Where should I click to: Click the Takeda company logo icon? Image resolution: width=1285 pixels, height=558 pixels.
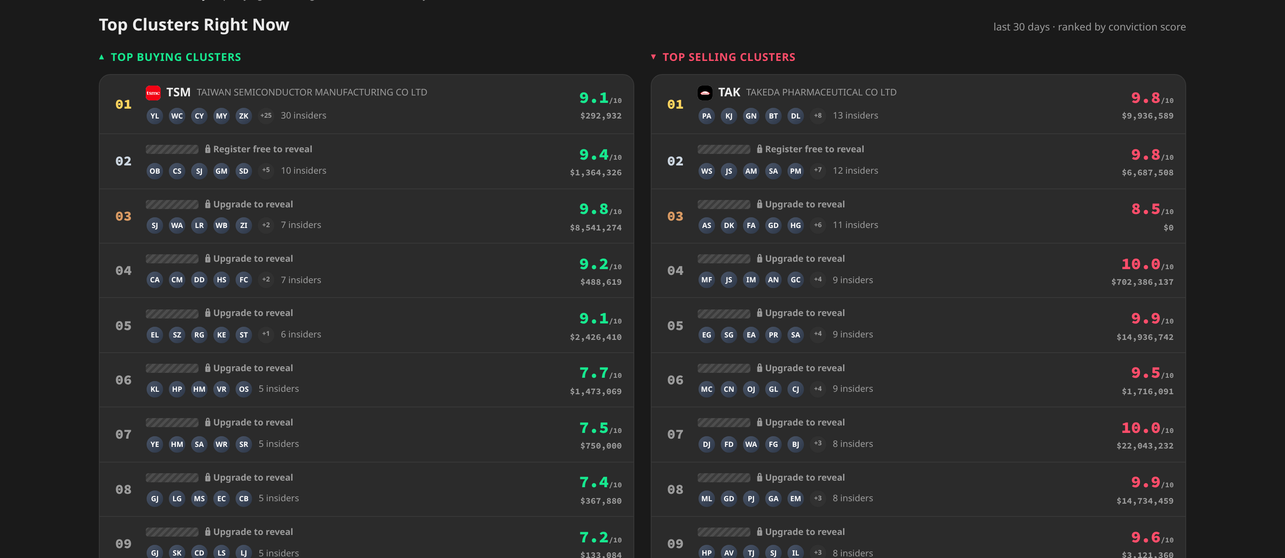tap(705, 93)
